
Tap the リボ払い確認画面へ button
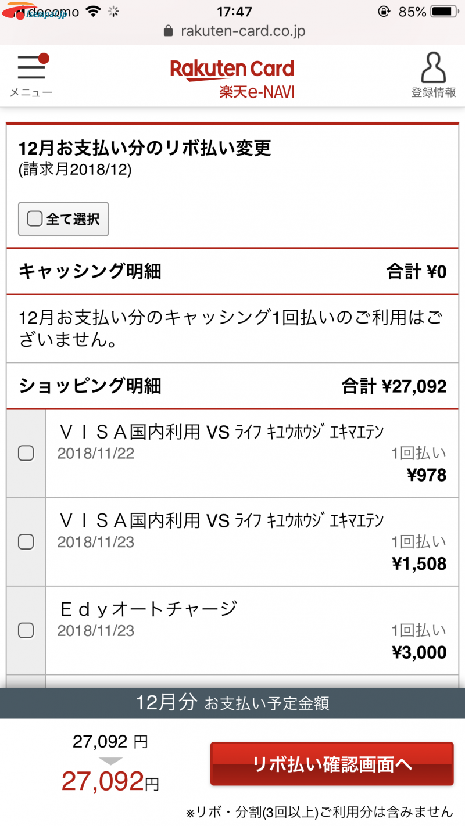(331, 764)
